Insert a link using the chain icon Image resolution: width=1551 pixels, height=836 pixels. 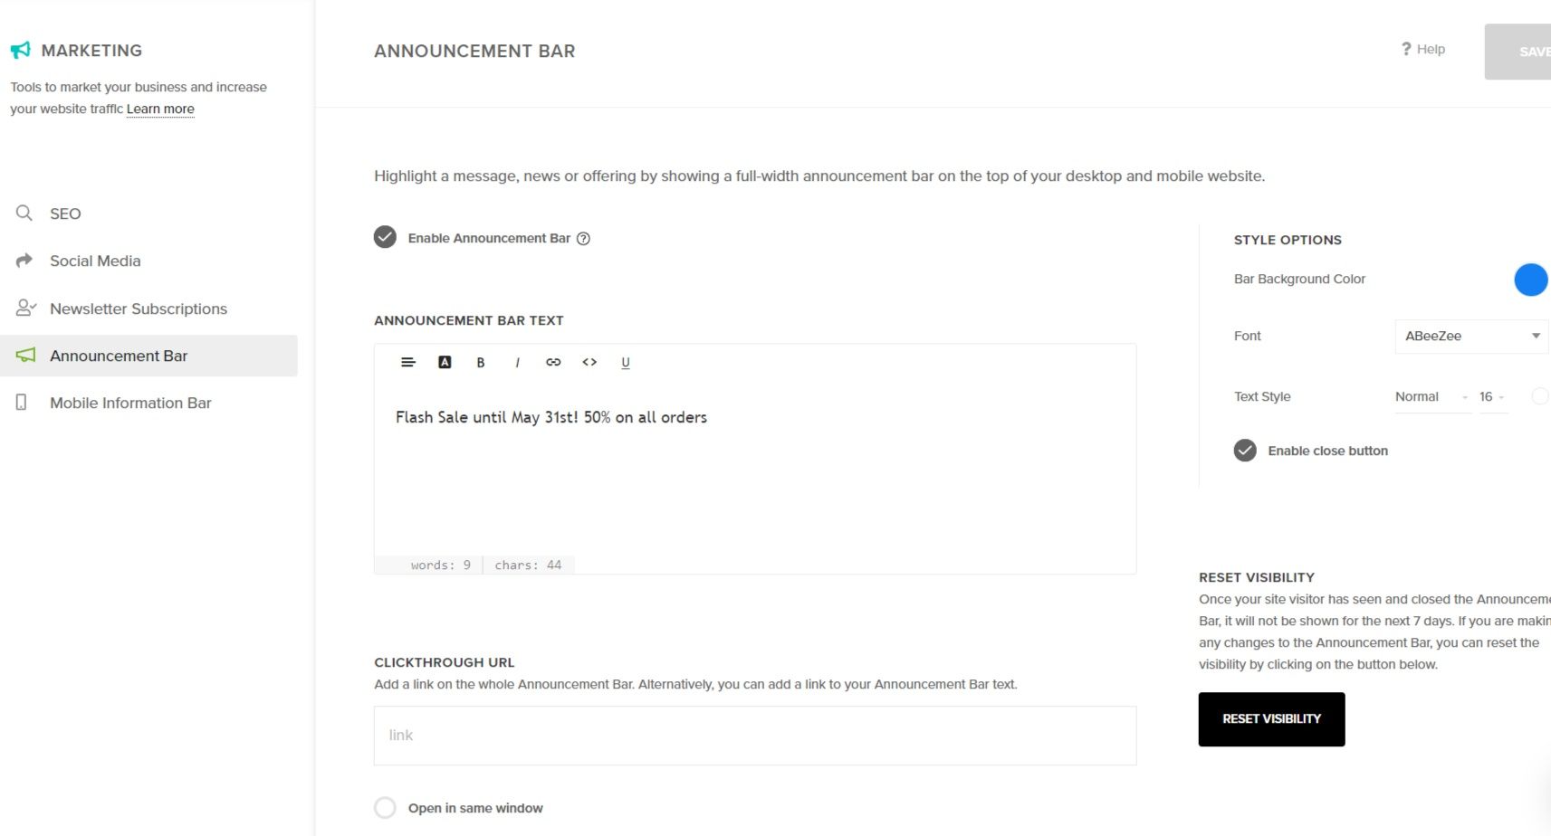click(553, 362)
